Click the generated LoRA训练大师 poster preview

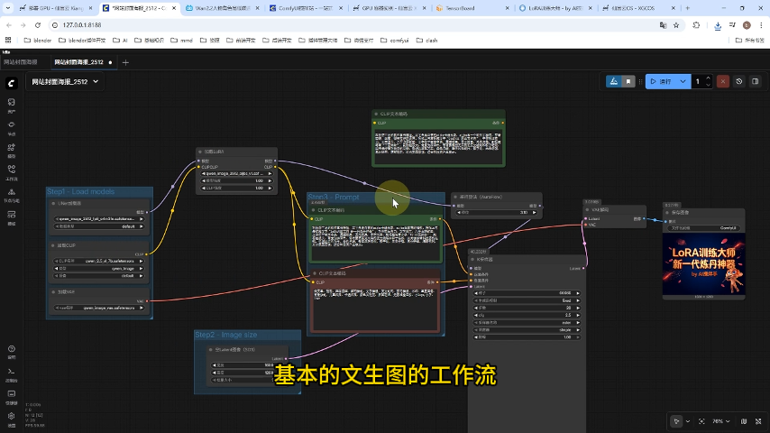point(703,264)
